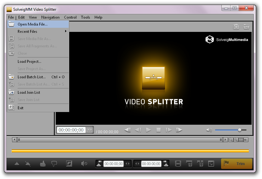Jump to previous marker playback button

128,130
